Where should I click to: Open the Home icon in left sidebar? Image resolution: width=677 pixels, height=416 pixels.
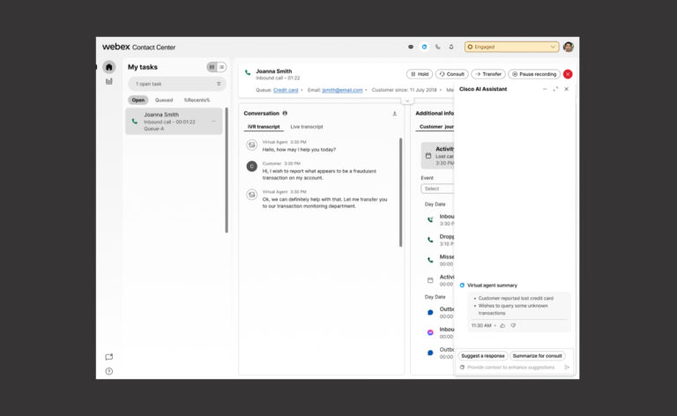point(109,67)
